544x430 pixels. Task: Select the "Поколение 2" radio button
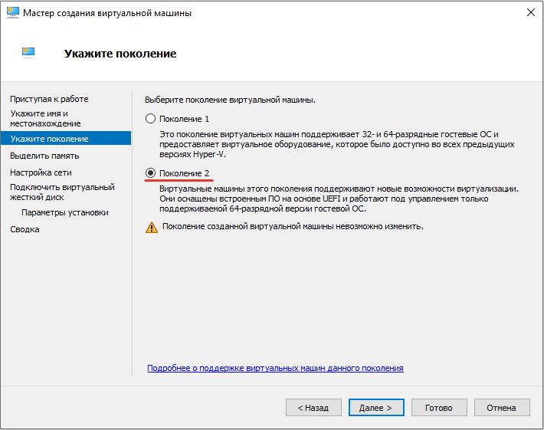pos(150,173)
